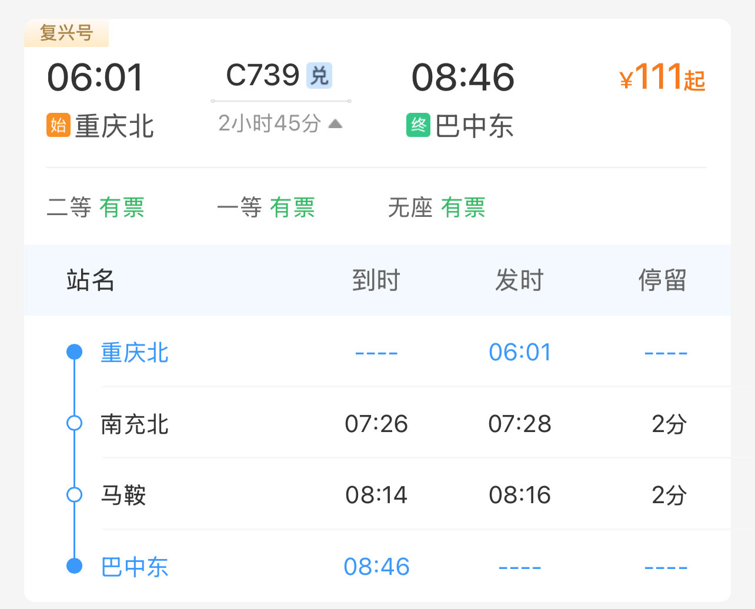Click the green 终 terminal station icon
This screenshot has height=609, width=755.
click(418, 125)
